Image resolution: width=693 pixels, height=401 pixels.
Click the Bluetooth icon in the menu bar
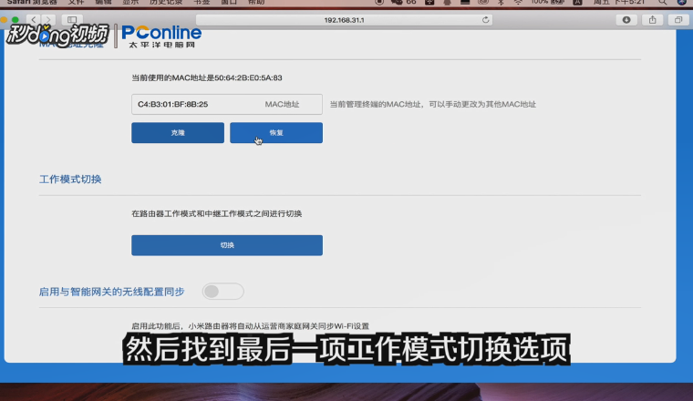501,2
